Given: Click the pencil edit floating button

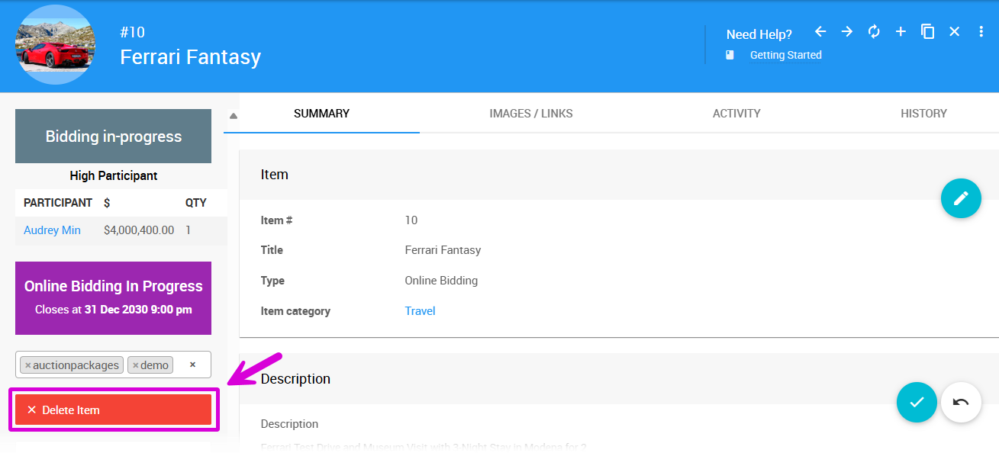Looking at the screenshot, I should click(x=961, y=198).
